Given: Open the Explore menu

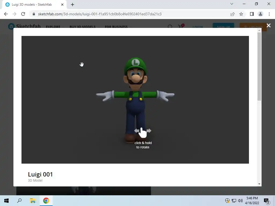Looking at the screenshot, I should pos(53,27).
